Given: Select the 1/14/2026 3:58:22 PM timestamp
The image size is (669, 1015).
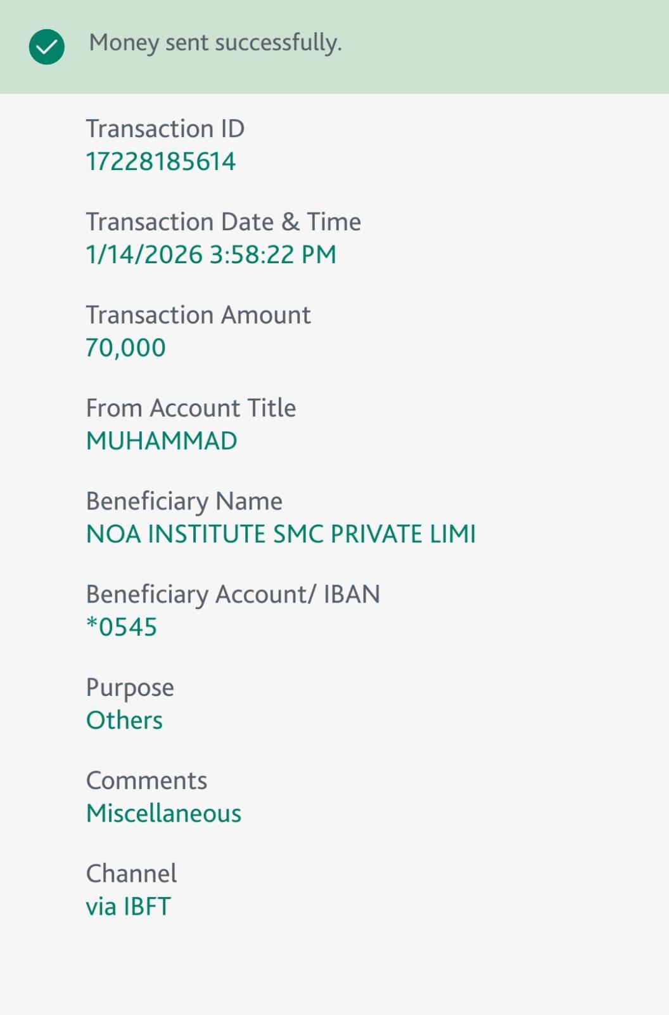Looking at the screenshot, I should coord(211,255).
